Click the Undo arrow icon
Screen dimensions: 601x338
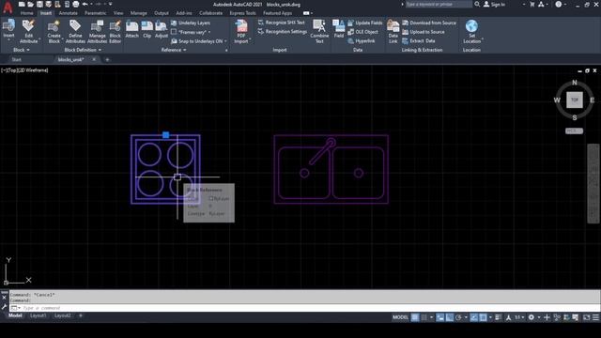tap(85, 4)
